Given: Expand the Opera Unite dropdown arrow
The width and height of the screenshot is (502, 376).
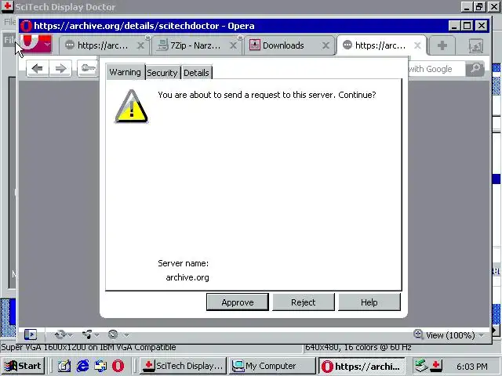Looking at the screenshot, I should (96, 335).
